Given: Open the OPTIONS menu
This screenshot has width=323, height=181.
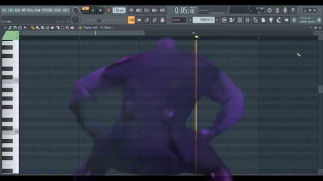Looking at the screenshot, I should click(x=47, y=10).
